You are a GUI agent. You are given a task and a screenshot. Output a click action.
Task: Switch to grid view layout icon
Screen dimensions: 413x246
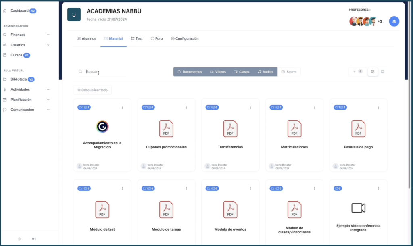373,72
